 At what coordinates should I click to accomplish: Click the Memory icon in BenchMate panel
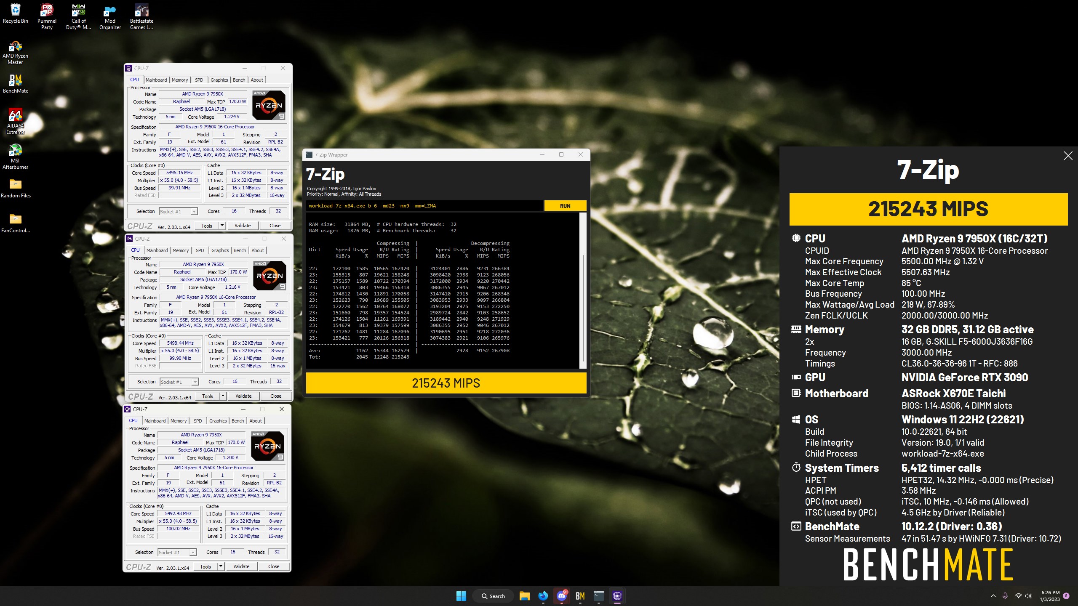coord(796,330)
